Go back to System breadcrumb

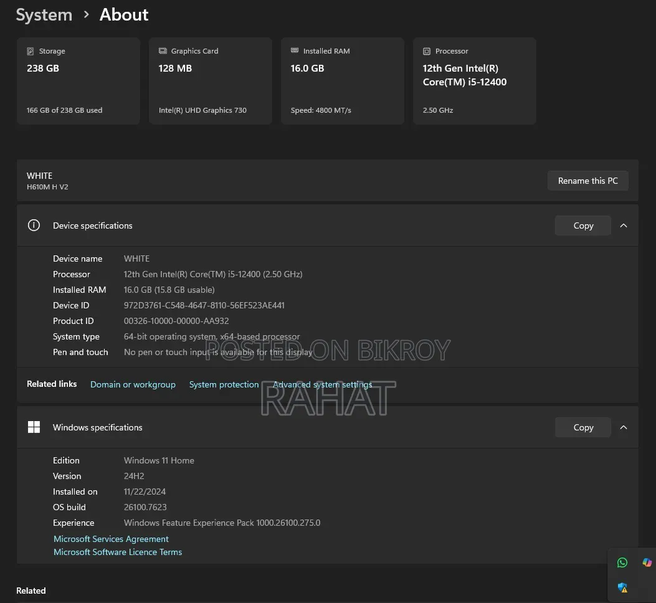point(44,15)
